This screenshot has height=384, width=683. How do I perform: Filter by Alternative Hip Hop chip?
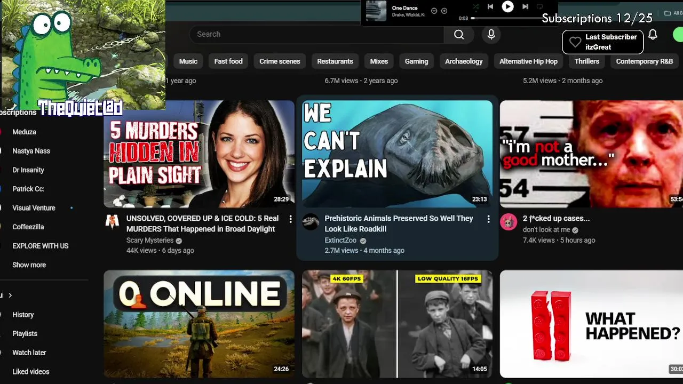tap(528, 61)
